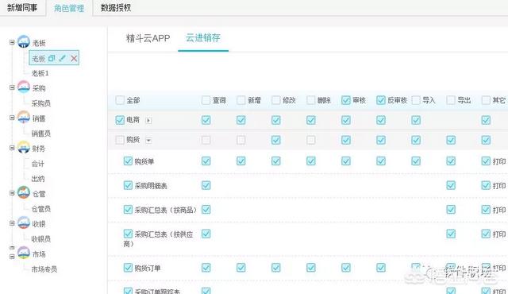Uncheck the 采购明细表 row checkbox
Screen dimensions: 508x294
128,185
